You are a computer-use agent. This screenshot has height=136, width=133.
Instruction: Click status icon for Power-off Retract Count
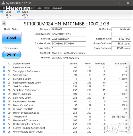tap(4, 113)
